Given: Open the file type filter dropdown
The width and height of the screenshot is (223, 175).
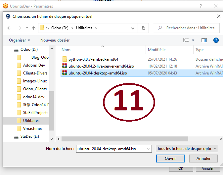Looking at the screenshot, I should pyautogui.click(x=187, y=149).
